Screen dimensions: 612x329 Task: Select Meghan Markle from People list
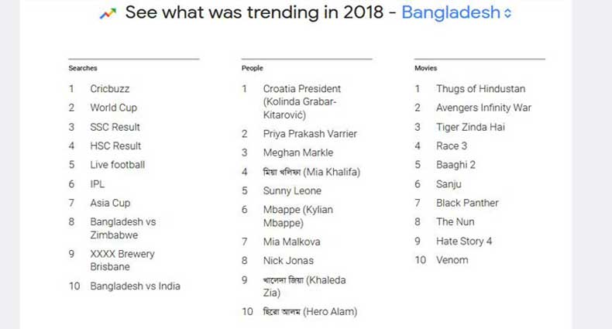(x=297, y=153)
